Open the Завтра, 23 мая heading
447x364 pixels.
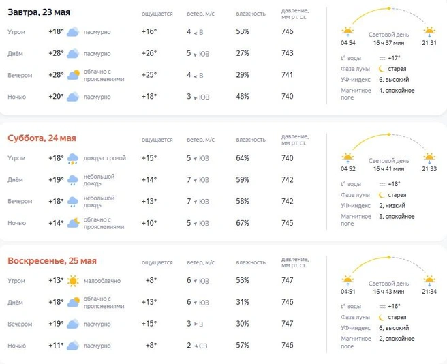[39, 12]
